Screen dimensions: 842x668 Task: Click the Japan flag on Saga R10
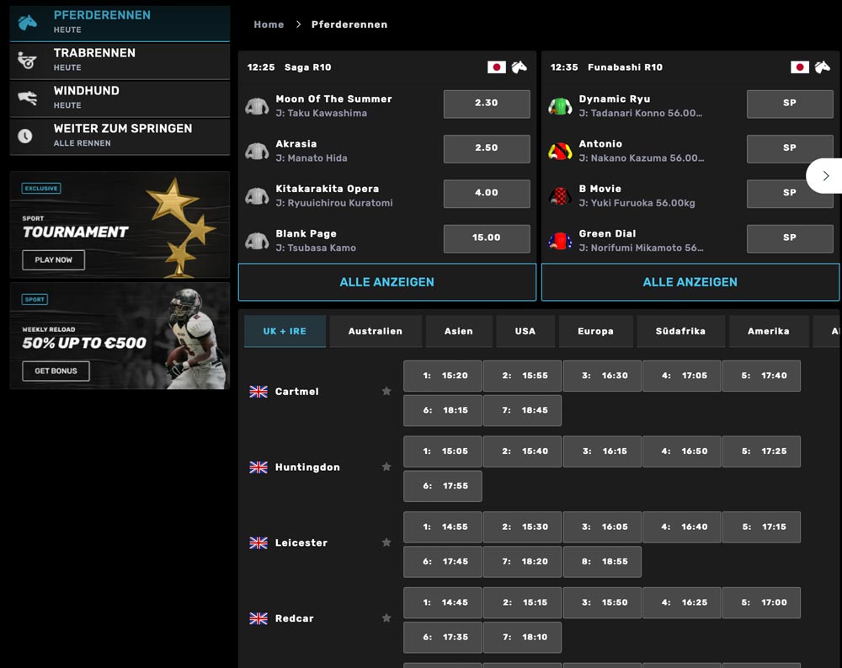497,67
